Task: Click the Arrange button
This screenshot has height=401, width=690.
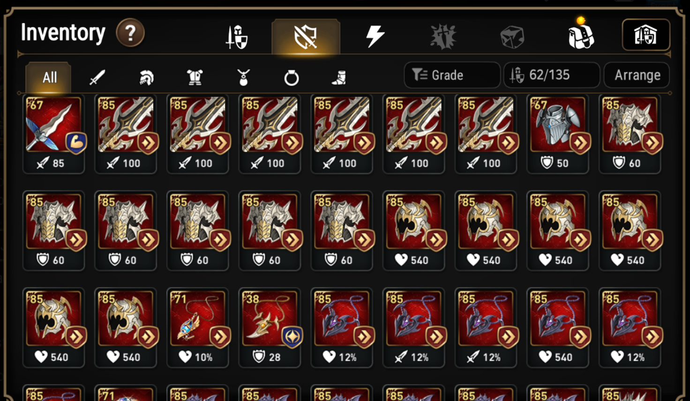Action: [637, 75]
